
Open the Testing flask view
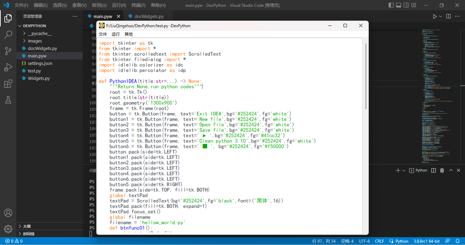point(8,100)
